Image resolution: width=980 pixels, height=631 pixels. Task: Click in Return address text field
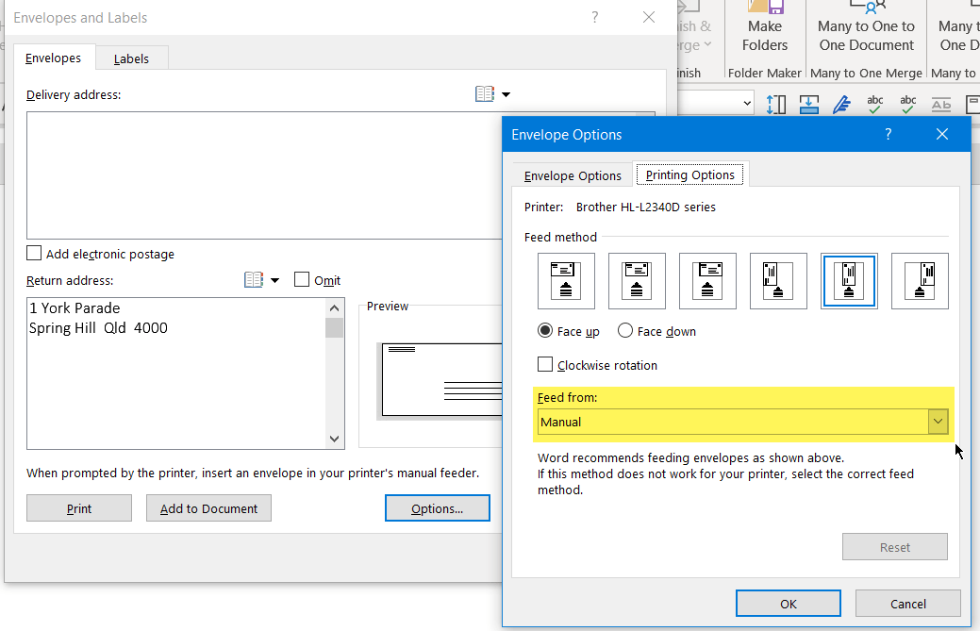tap(176, 373)
